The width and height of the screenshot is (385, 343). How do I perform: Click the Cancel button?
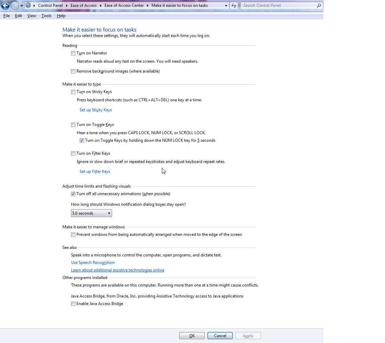(220, 336)
